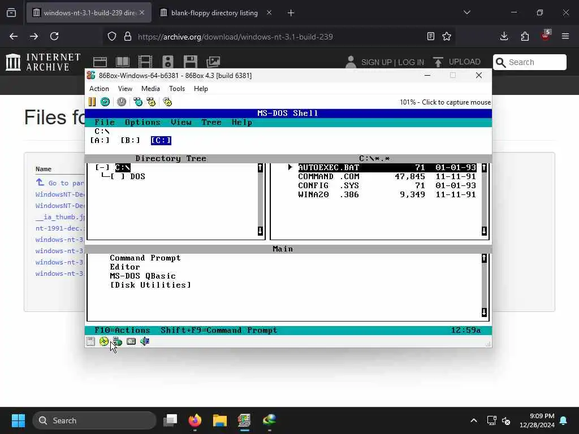Open the 86Box Action menu

coord(99,89)
